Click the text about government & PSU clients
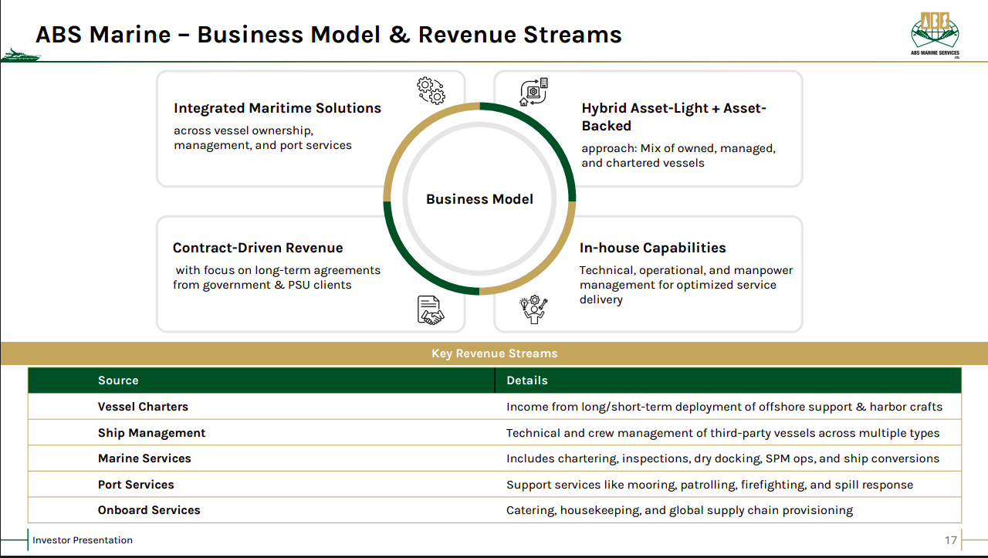Image resolution: width=988 pixels, height=558 pixels. [x=276, y=278]
